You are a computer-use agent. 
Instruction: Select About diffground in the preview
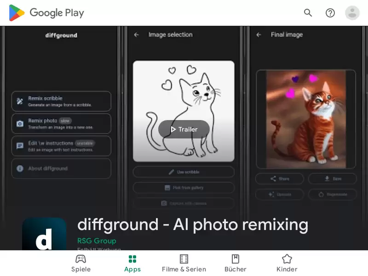[x=61, y=168]
